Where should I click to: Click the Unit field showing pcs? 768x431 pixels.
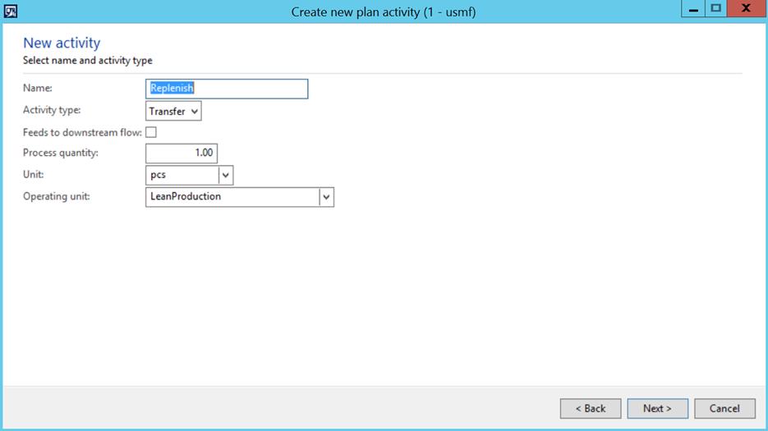click(x=182, y=175)
